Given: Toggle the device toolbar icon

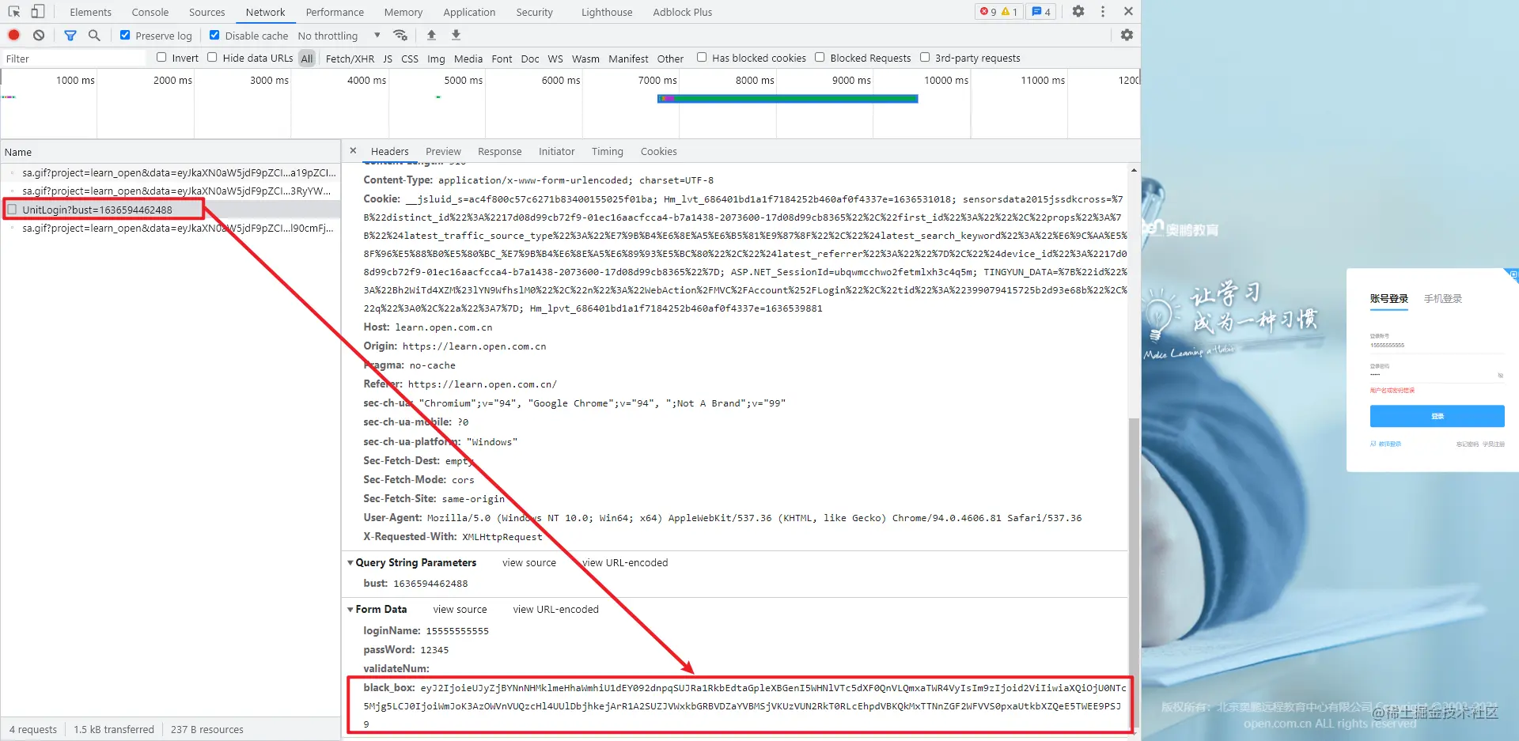Looking at the screenshot, I should point(37,12).
